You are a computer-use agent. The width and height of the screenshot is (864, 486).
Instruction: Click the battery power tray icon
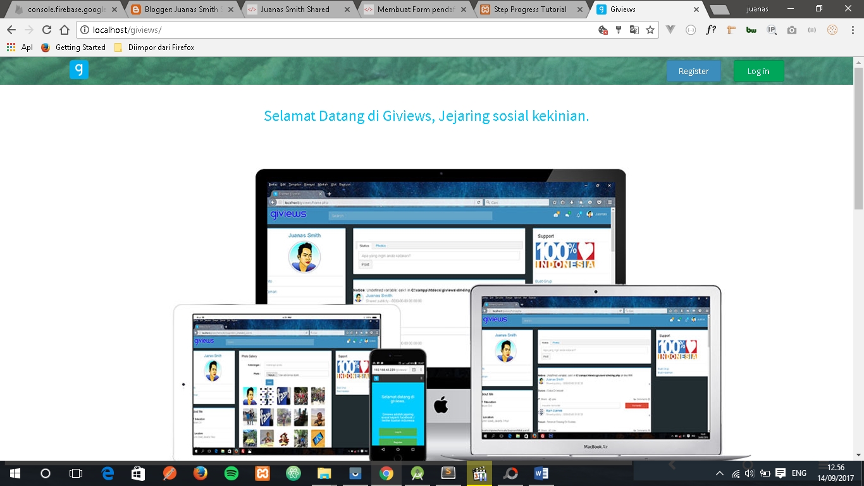point(765,473)
